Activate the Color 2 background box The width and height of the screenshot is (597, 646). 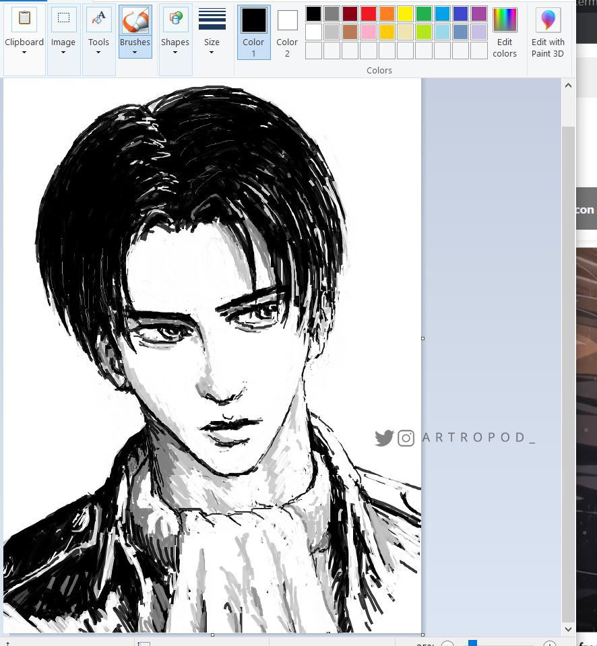tap(287, 32)
